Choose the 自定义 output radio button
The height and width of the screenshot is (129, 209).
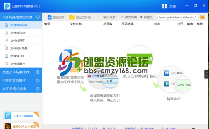click(x=141, y=17)
